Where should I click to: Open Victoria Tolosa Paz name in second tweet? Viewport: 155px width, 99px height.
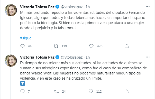click(x=37, y=57)
